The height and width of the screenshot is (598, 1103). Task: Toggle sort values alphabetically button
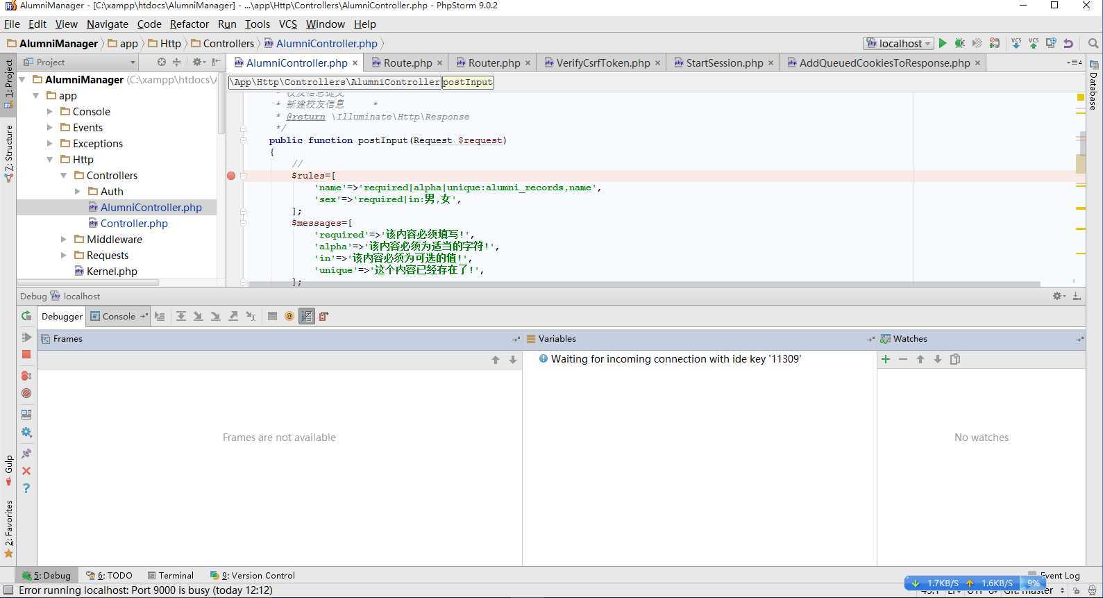click(x=307, y=316)
